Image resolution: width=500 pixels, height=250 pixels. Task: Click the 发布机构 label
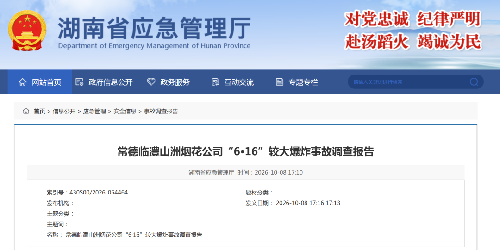(x=60, y=203)
